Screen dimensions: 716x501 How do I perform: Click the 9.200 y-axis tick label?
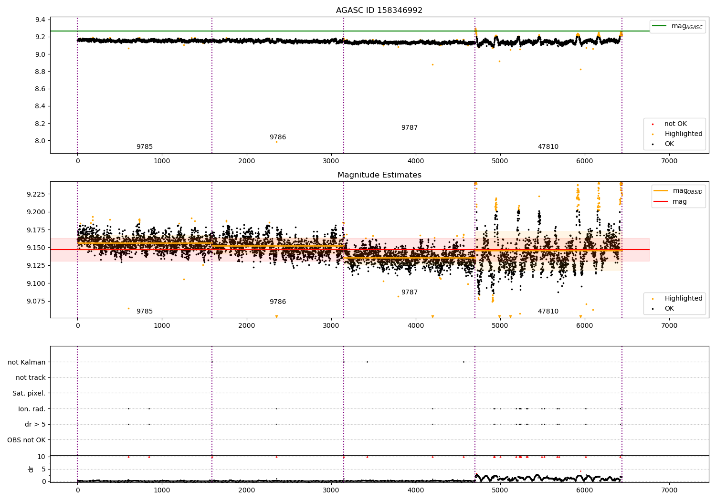coord(36,212)
